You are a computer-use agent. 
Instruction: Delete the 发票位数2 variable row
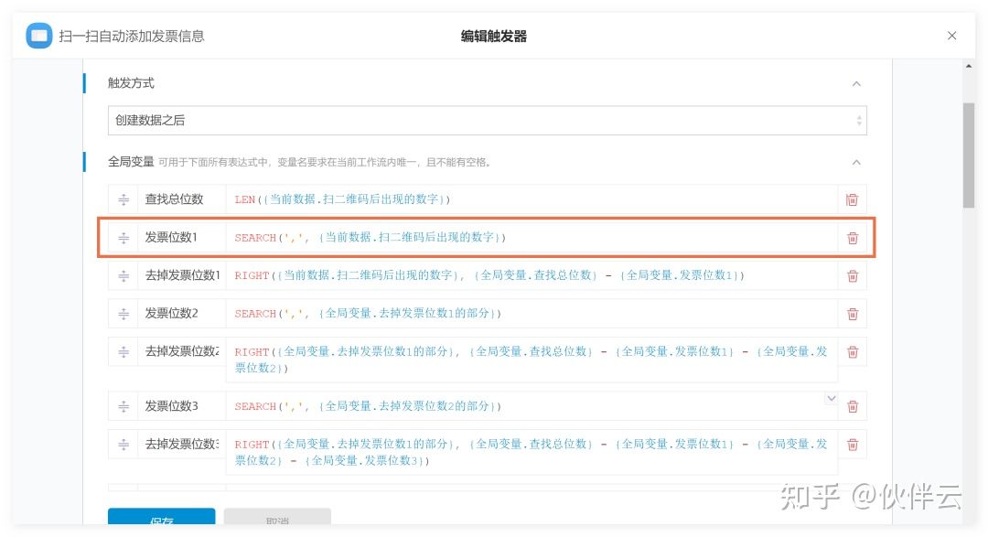tap(853, 314)
